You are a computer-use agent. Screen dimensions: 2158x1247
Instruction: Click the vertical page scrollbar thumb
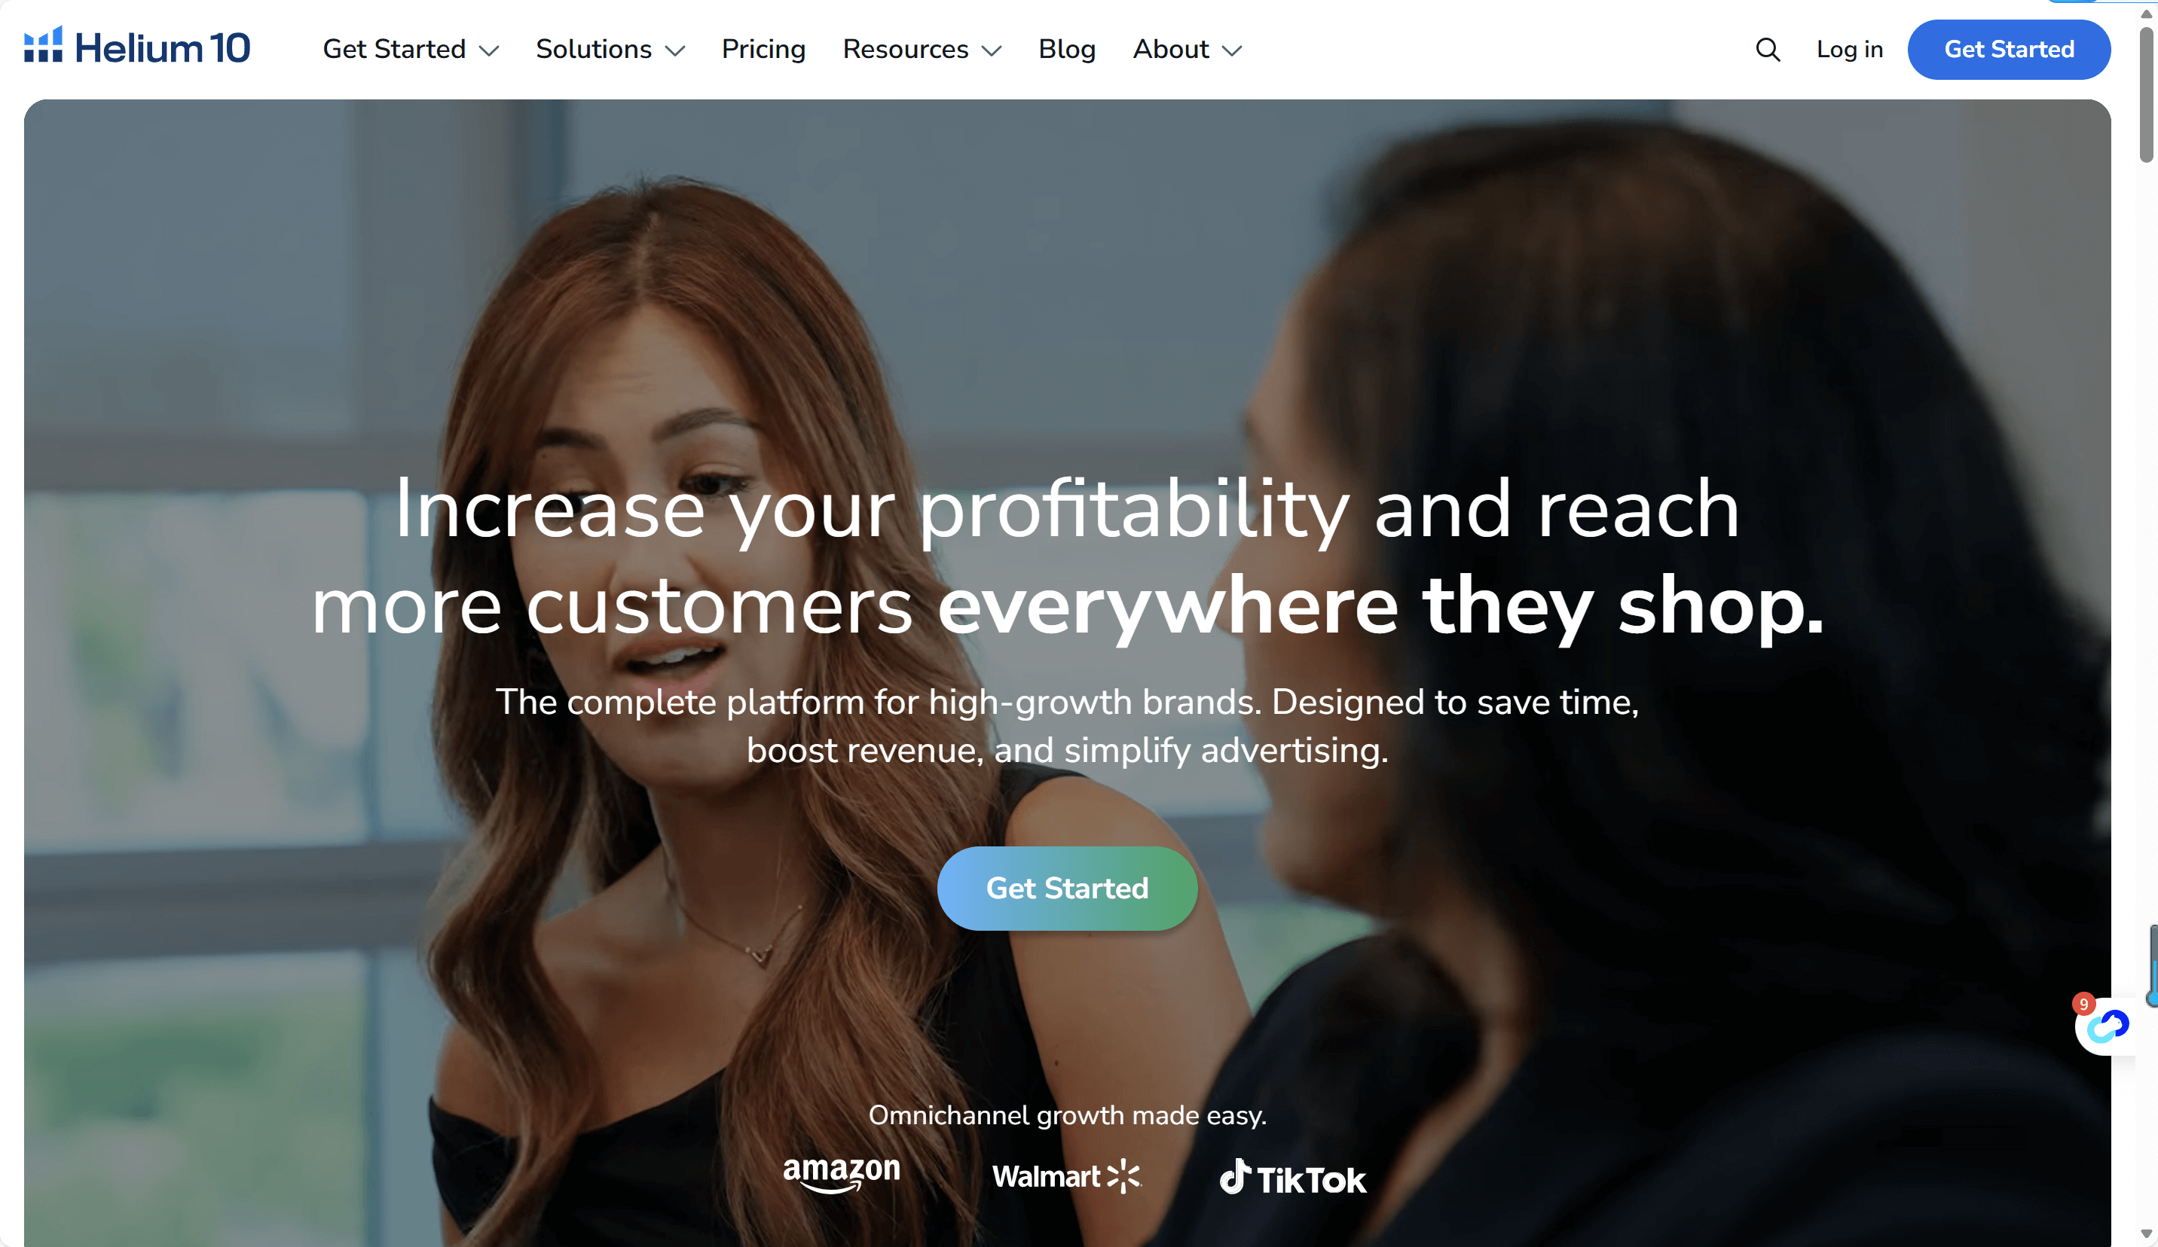point(2146,94)
